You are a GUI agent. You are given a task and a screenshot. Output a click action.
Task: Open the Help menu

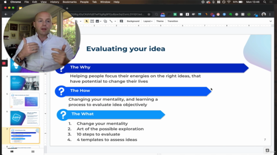tap(116, 2)
